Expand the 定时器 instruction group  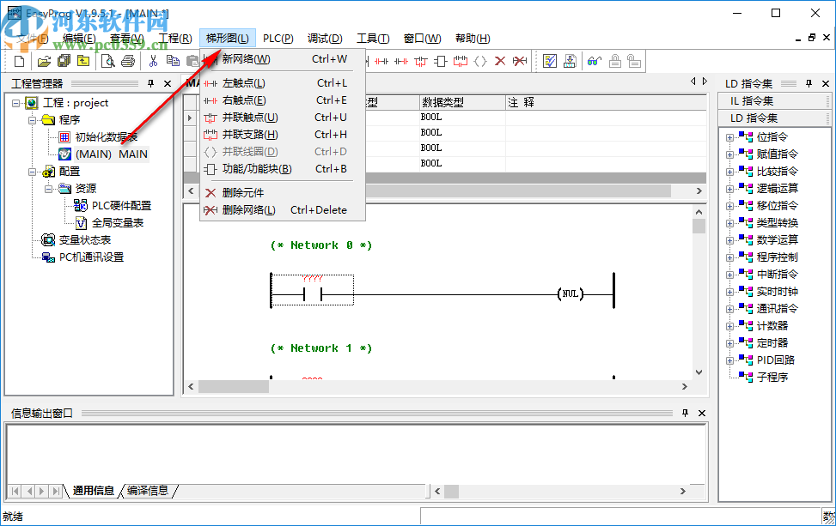tap(729, 343)
